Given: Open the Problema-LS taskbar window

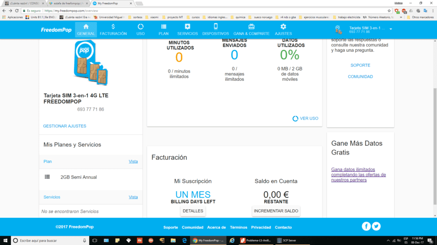Looking at the screenshot, I should [x=255, y=241].
